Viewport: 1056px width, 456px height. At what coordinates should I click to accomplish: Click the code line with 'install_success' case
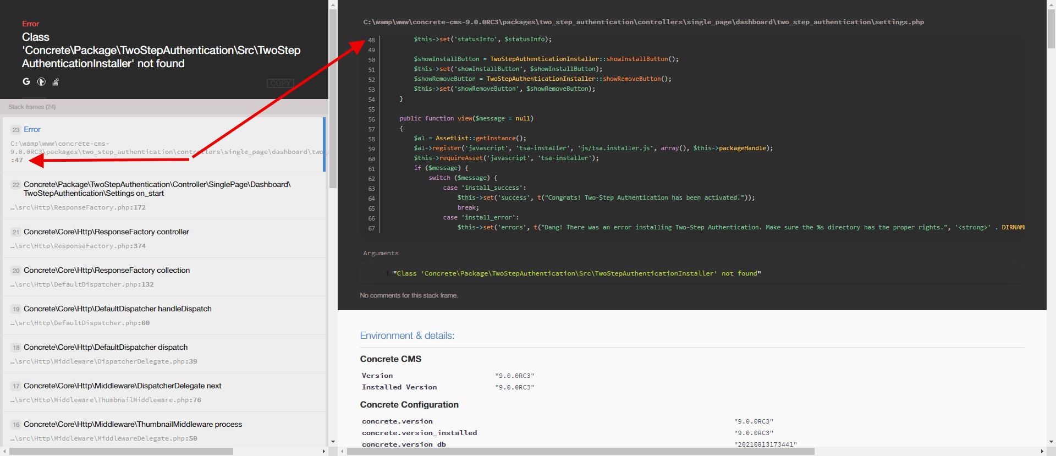tap(485, 188)
